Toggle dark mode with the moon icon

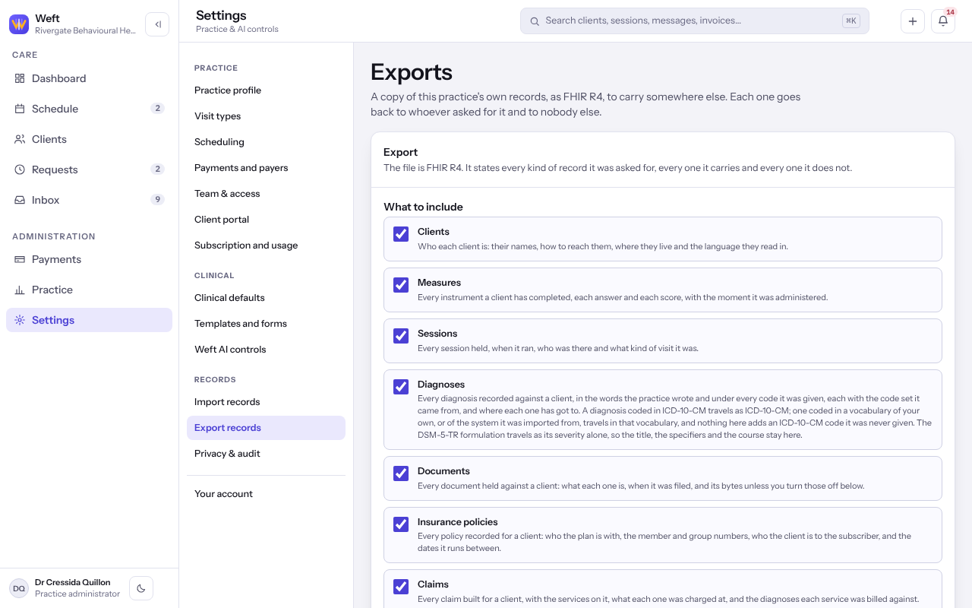tap(141, 588)
